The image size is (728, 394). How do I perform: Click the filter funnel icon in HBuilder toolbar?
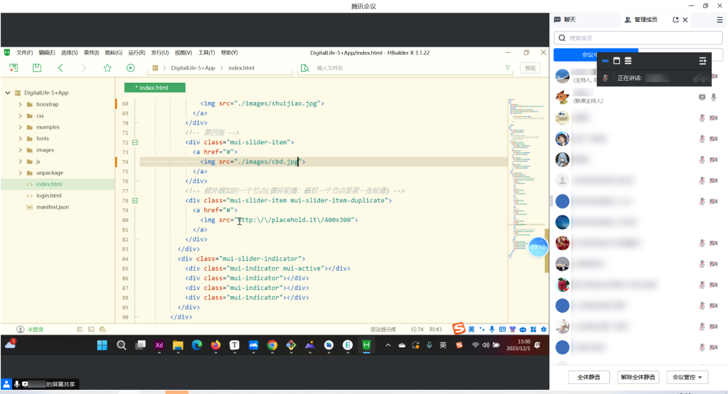coord(507,68)
